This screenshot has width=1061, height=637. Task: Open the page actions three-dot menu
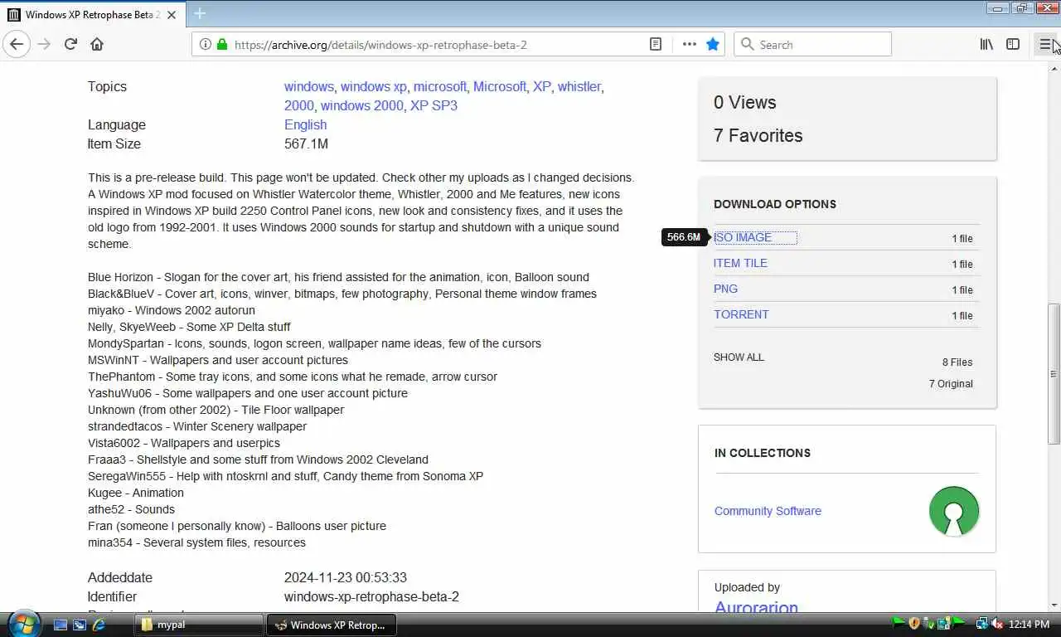(x=689, y=44)
